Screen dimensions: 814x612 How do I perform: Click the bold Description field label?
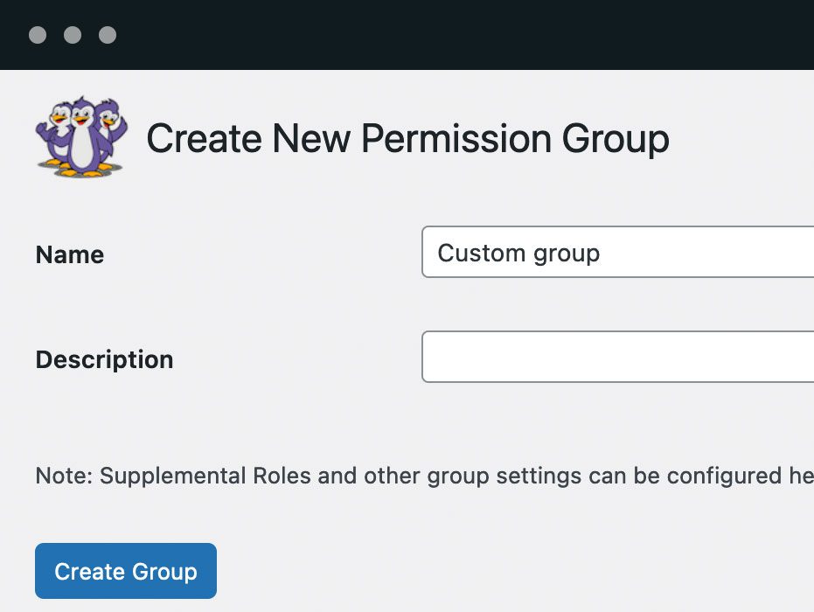click(104, 359)
